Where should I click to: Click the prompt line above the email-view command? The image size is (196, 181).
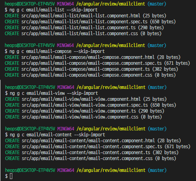click(86, 87)
